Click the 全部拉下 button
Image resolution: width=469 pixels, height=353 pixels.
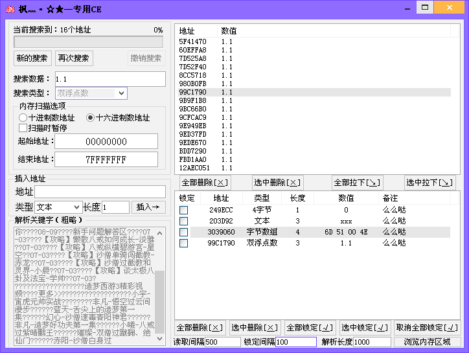point(358,183)
